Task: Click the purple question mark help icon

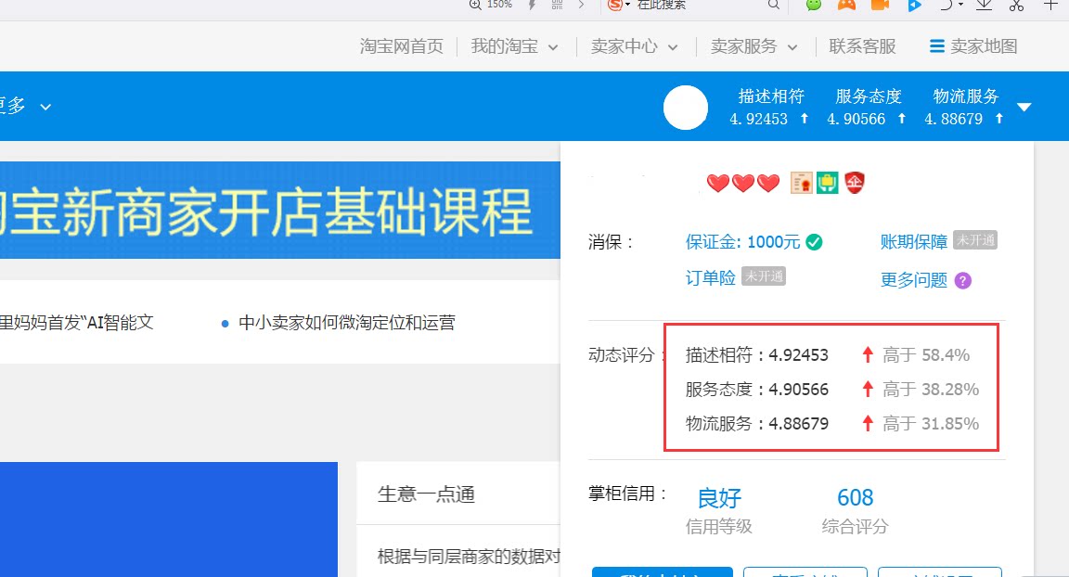Action: [962, 281]
